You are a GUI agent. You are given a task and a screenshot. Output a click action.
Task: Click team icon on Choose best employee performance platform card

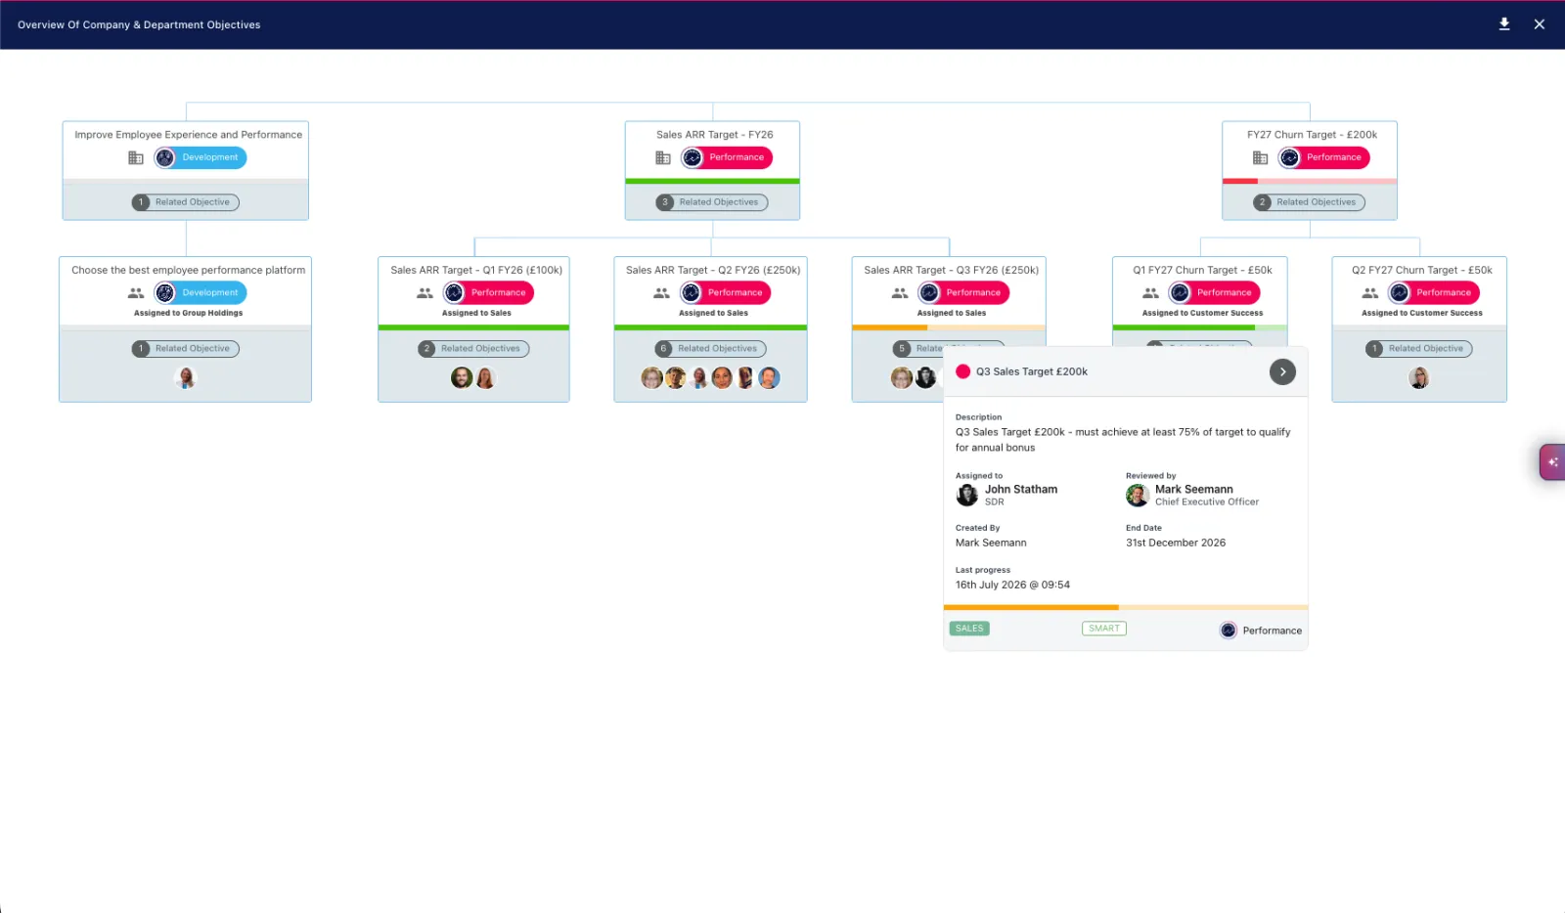tap(136, 292)
